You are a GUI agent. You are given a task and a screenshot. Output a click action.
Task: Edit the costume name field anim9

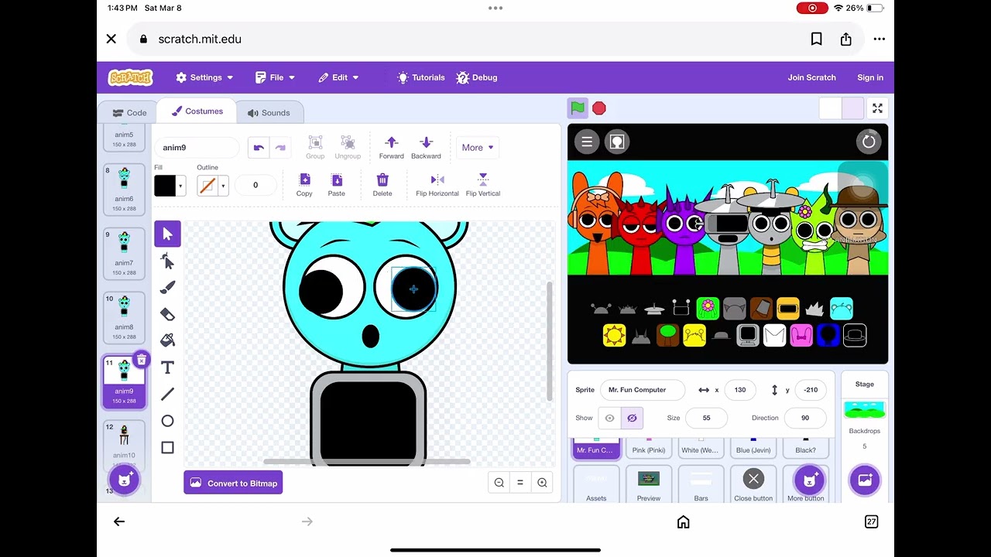pos(197,148)
